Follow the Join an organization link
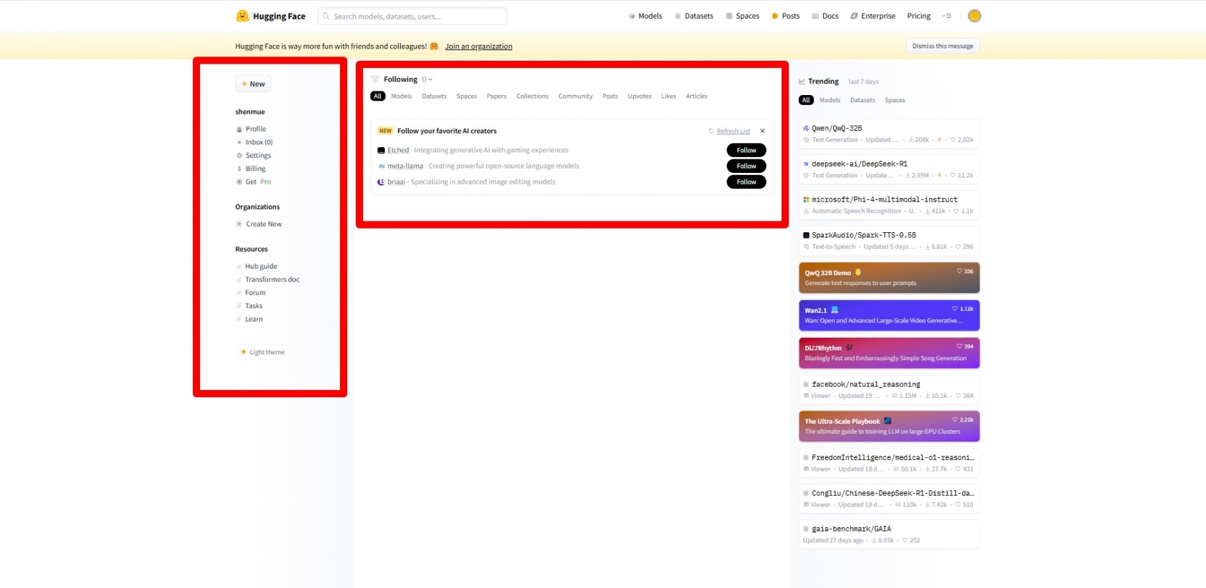The height and width of the screenshot is (588, 1206). pyautogui.click(x=479, y=46)
